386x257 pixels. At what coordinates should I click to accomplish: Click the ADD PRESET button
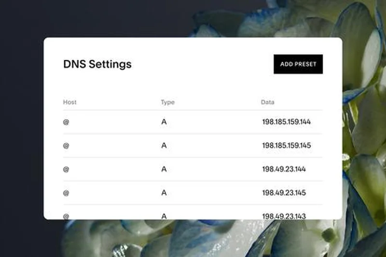298,64
